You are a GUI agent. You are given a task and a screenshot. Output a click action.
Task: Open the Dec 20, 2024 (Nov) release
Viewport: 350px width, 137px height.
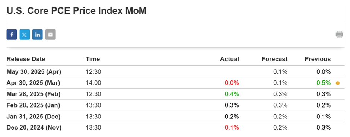click(175, 128)
